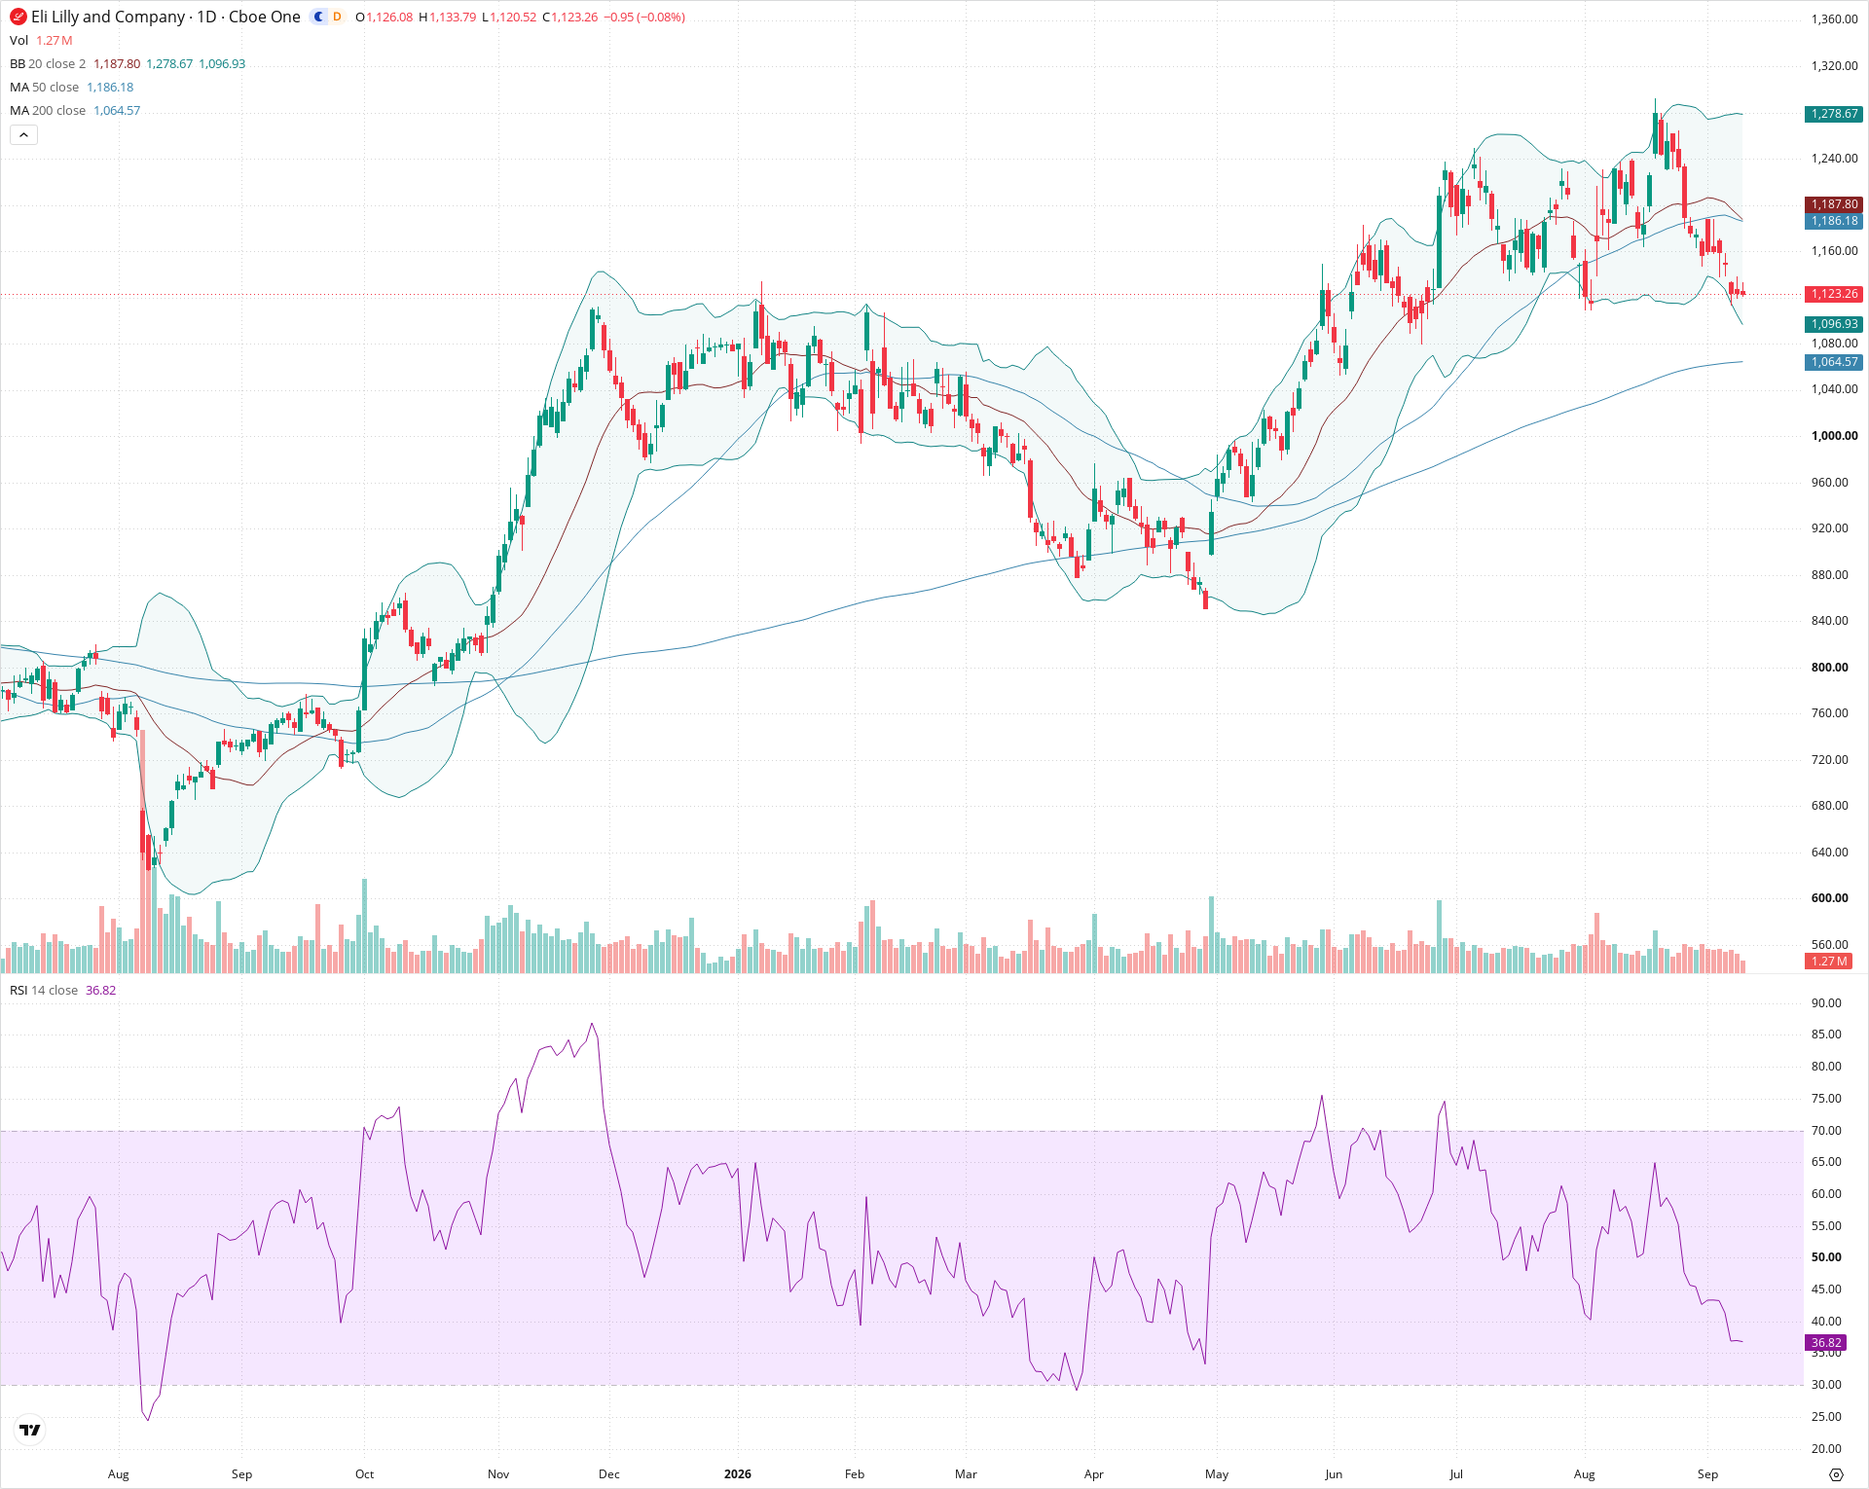Click the 680.00 price axis label

pos(1829,806)
